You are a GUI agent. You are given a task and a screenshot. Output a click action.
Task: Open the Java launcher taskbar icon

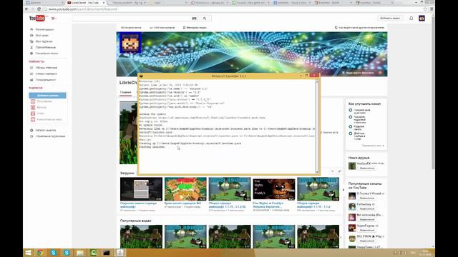pyautogui.click(x=120, y=253)
